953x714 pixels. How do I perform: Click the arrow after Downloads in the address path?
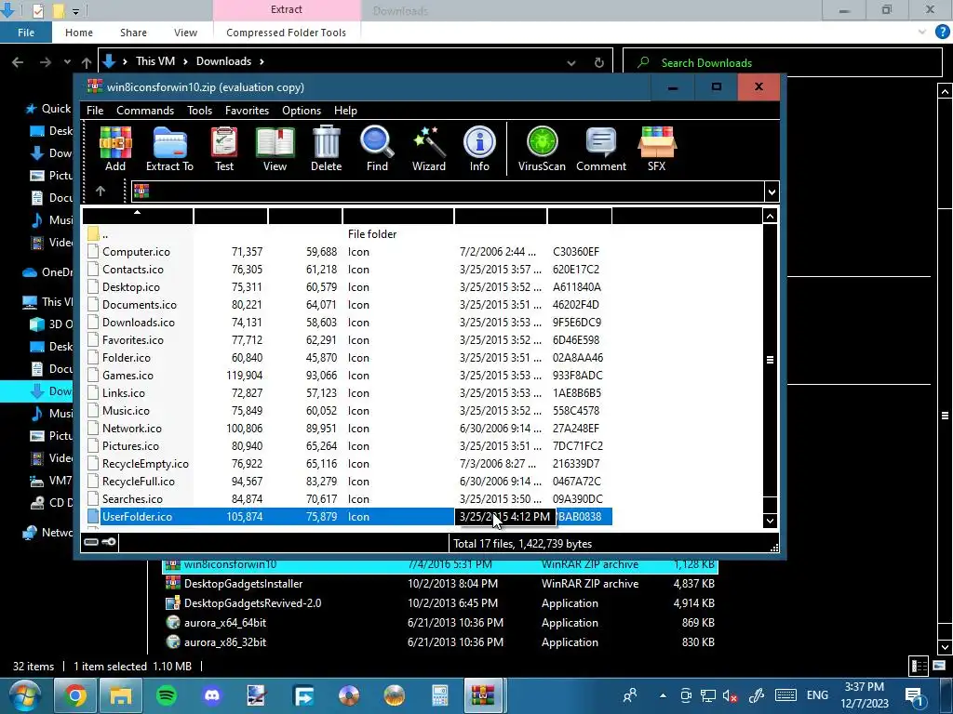pyautogui.click(x=262, y=61)
